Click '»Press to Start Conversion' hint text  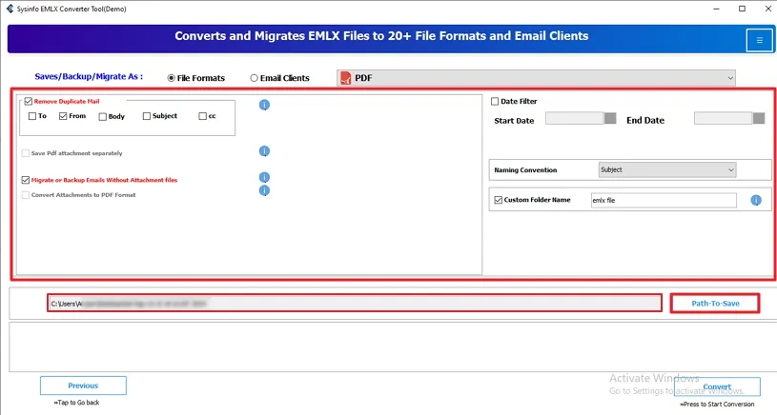pos(717,405)
